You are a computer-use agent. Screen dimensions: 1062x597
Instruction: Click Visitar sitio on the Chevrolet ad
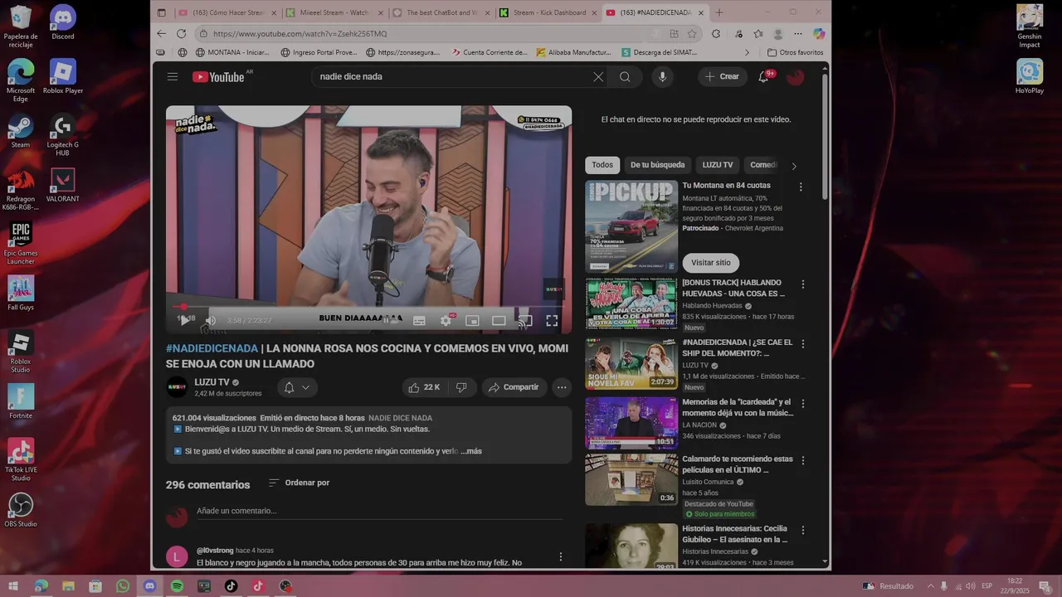[711, 263]
